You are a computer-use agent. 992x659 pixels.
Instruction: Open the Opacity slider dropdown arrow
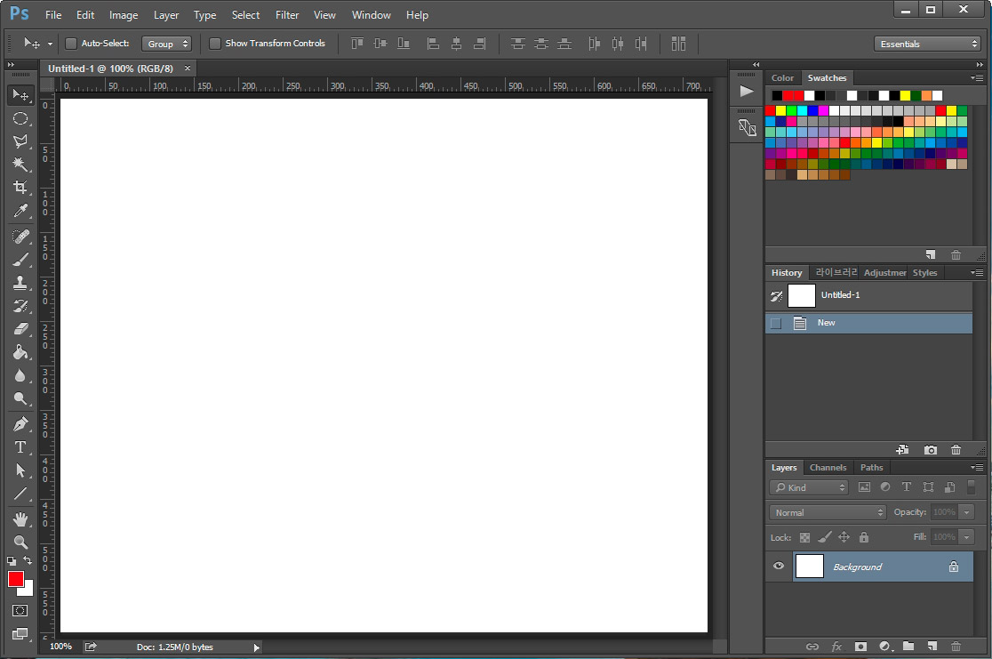coord(967,512)
